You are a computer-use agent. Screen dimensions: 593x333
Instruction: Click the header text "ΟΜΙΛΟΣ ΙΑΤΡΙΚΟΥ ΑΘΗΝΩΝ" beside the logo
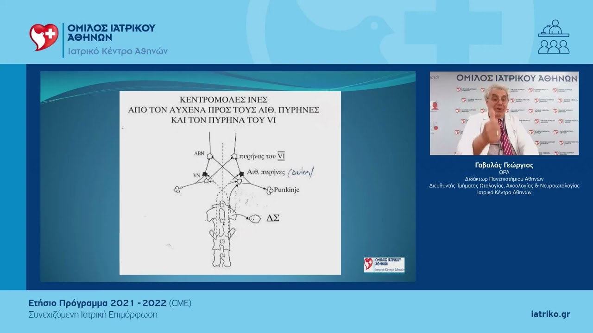(x=111, y=32)
